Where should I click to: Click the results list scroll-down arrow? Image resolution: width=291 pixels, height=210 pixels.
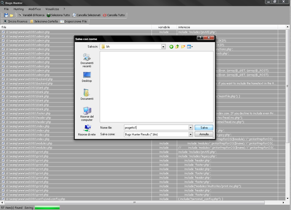point(287,198)
